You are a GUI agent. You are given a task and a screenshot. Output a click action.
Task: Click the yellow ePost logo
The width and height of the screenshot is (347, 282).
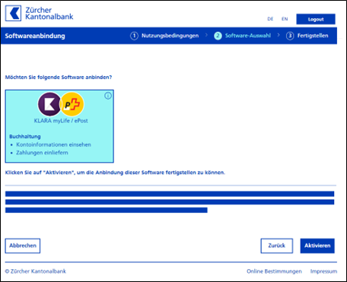72,104
